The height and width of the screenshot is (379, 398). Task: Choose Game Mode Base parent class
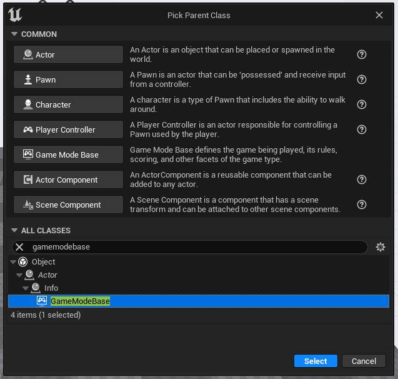[x=68, y=155]
